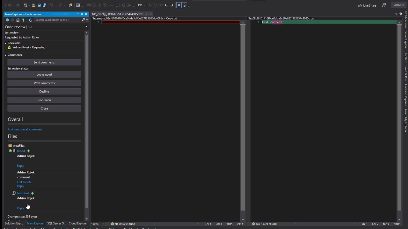Click the Manage Connections plug icon
The height and width of the screenshot is (229, 408).
pos(23,20)
